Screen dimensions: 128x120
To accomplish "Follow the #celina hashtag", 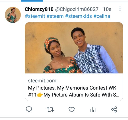I will point(102,16).
